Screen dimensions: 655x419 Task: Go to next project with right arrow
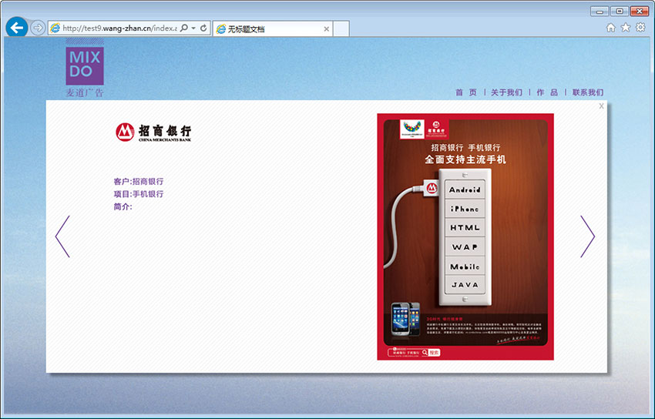587,236
